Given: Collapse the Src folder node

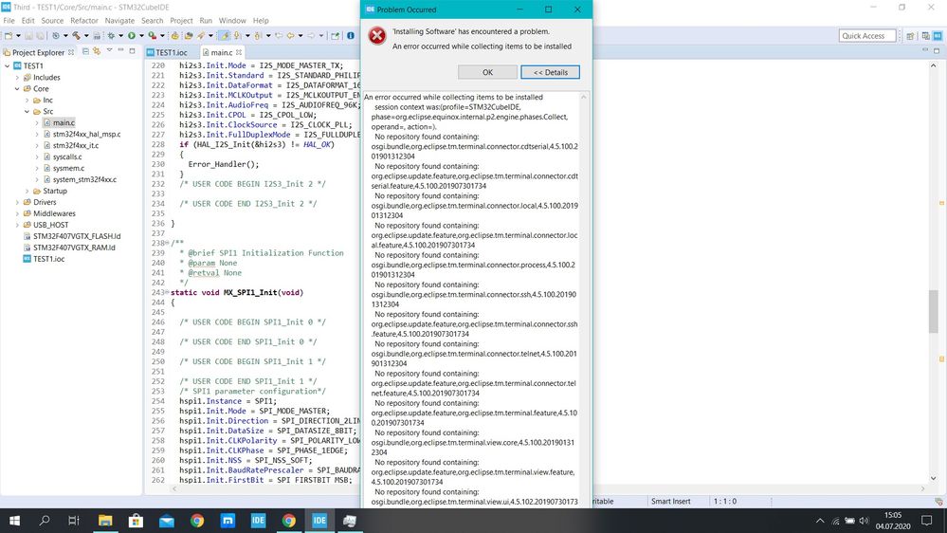Looking at the screenshot, I should [x=27, y=112].
